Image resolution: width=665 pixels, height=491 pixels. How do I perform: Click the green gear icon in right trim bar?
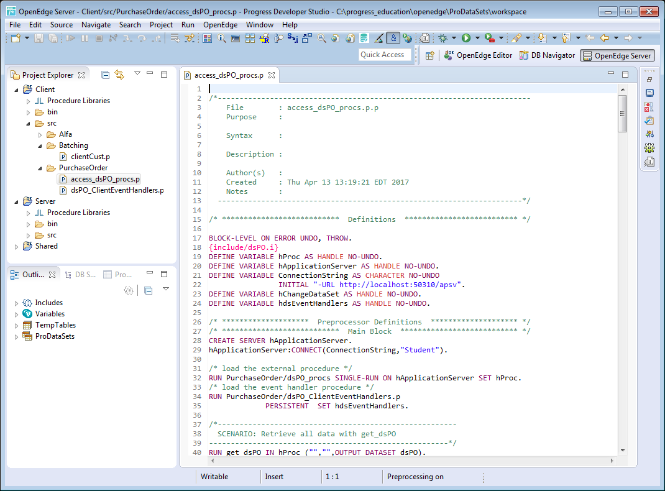tap(649, 148)
